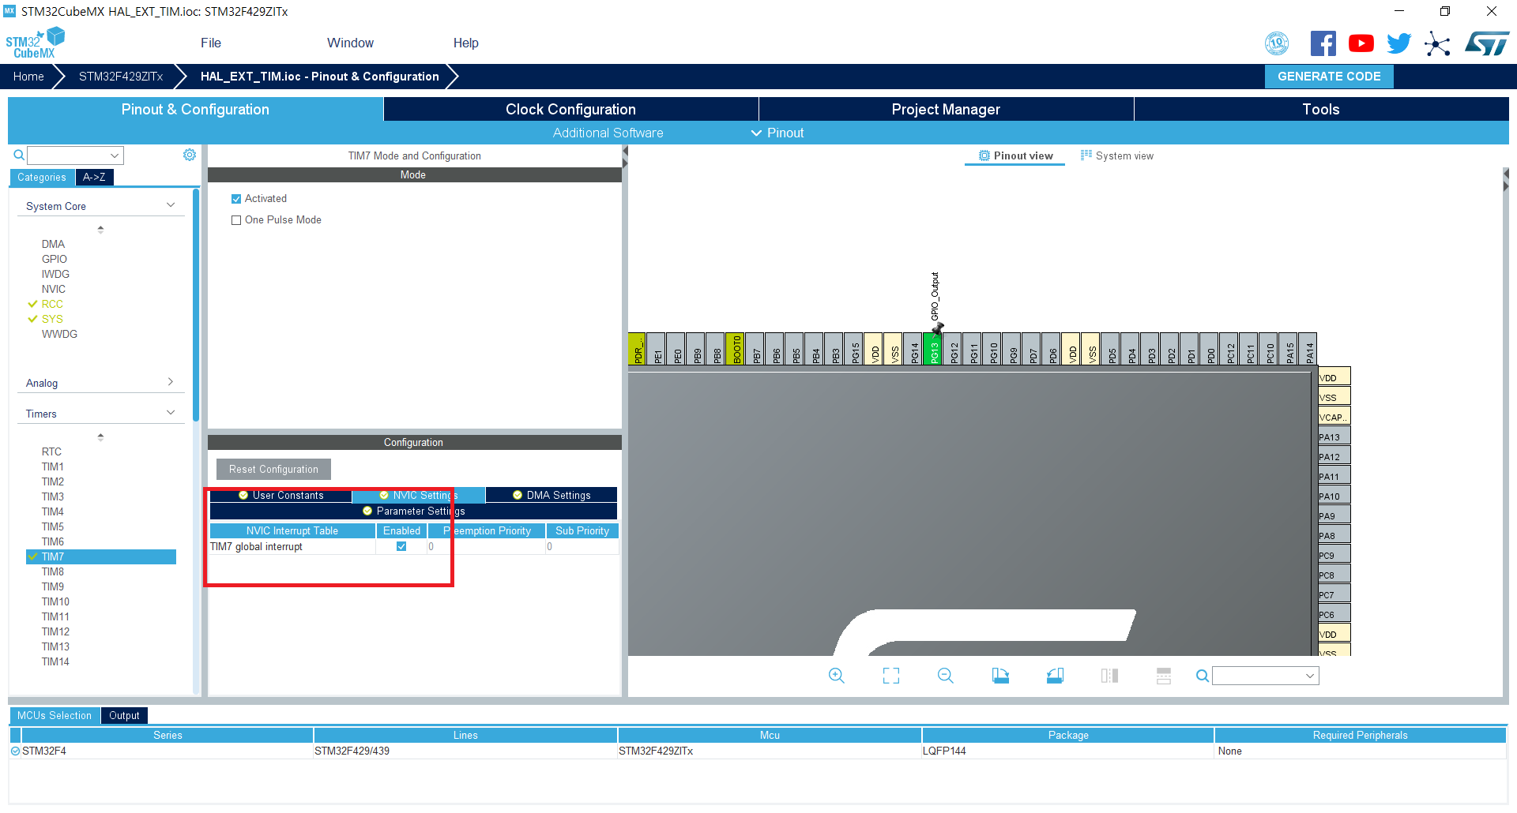Click the System Core sort arrows
Image resolution: width=1517 pixels, height=813 pixels.
tap(100, 229)
